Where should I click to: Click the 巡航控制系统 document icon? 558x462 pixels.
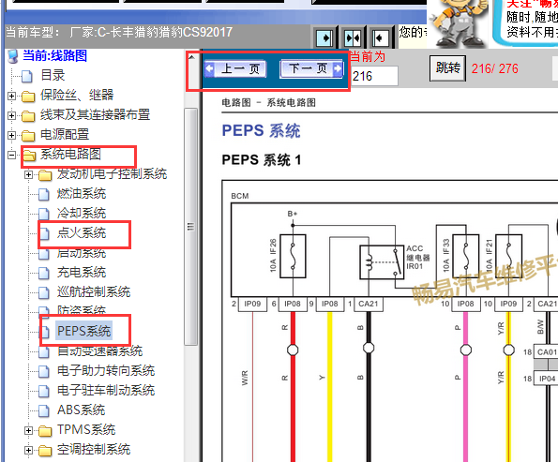(44, 292)
